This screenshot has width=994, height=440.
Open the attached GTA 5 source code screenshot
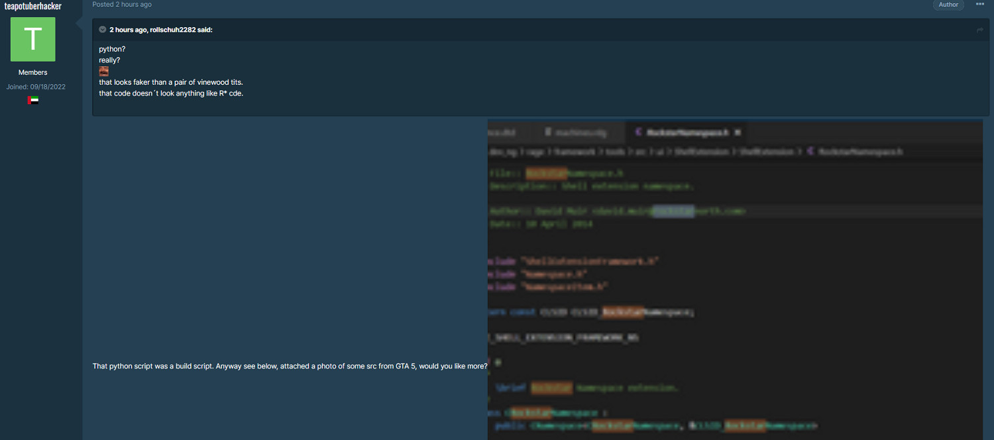(734, 278)
